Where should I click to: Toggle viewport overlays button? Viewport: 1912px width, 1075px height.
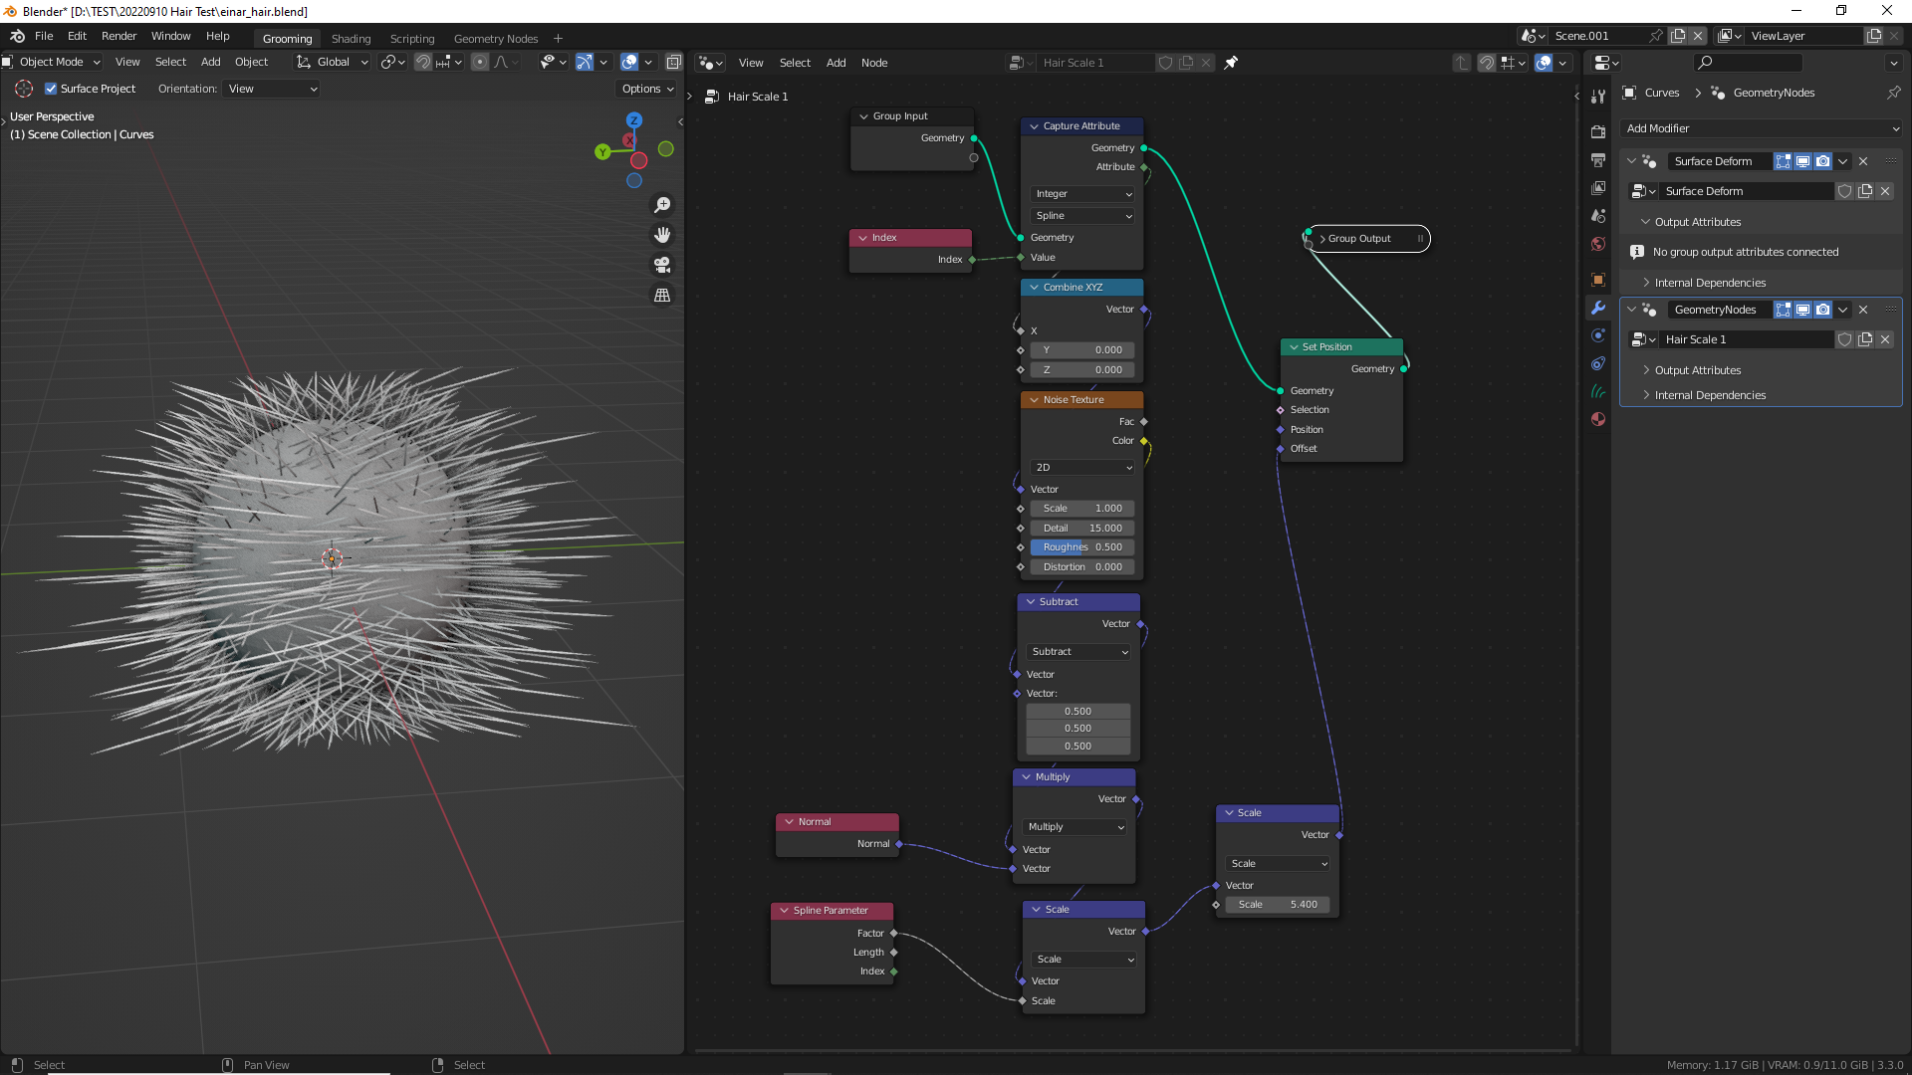tap(629, 62)
